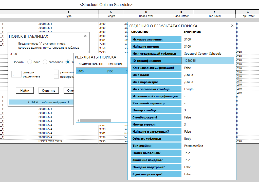Select the "Искомое значение:" property row
259x182 pixels.
(182, 39)
